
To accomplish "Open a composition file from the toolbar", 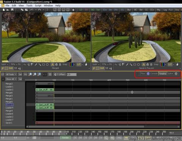I will click(x=8, y=10).
